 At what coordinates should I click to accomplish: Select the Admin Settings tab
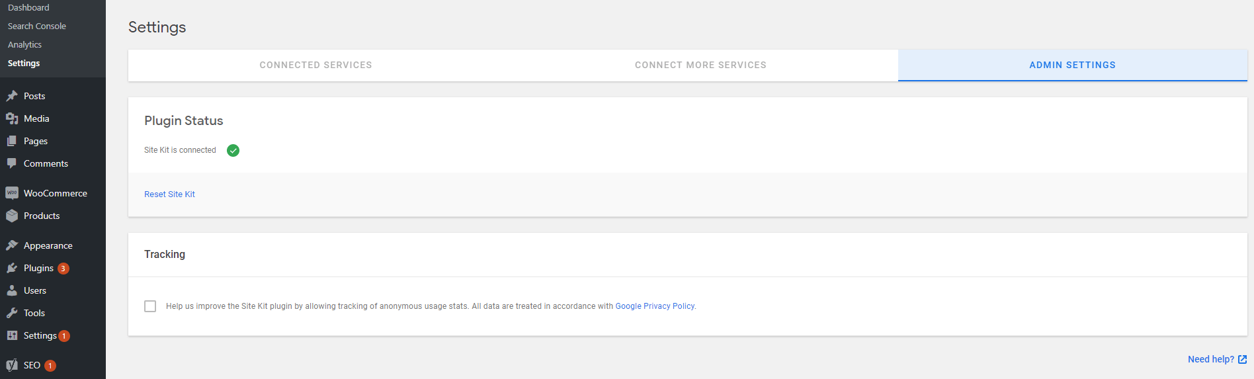[1072, 65]
